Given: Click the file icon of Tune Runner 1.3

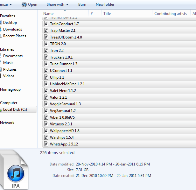Looking at the screenshot, I should click(x=46, y=64).
